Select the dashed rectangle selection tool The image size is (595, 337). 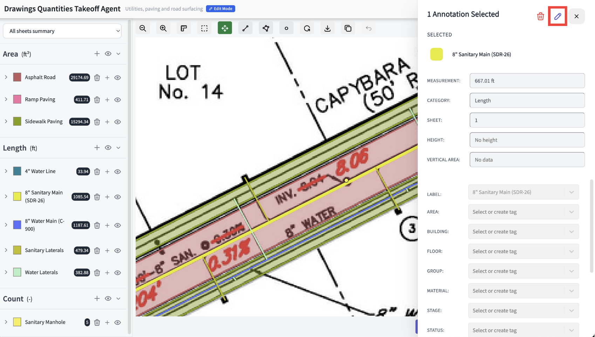click(x=204, y=28)
